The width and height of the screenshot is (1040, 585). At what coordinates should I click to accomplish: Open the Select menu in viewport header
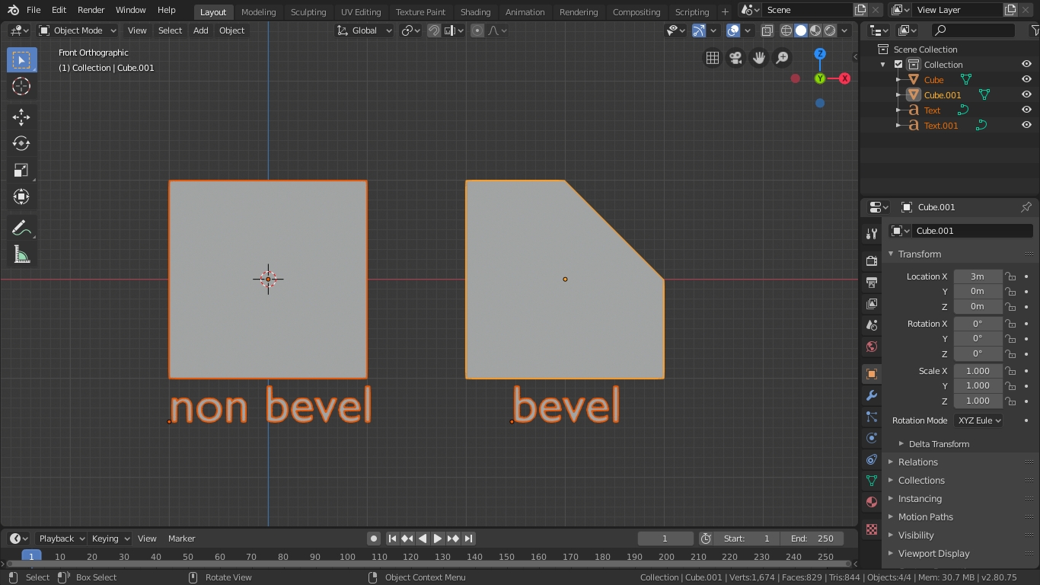click(x=169, y=30)
